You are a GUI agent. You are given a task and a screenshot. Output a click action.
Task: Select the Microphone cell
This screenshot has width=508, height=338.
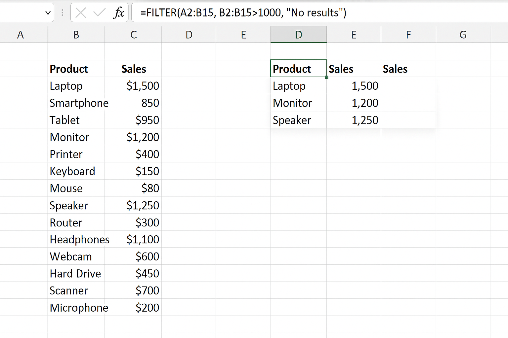coord(76,308)
